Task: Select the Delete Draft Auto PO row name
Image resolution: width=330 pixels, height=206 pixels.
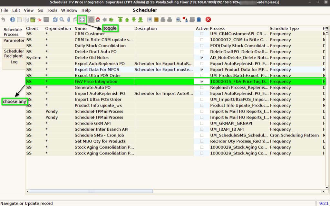Action: click(x=95, y=52)
